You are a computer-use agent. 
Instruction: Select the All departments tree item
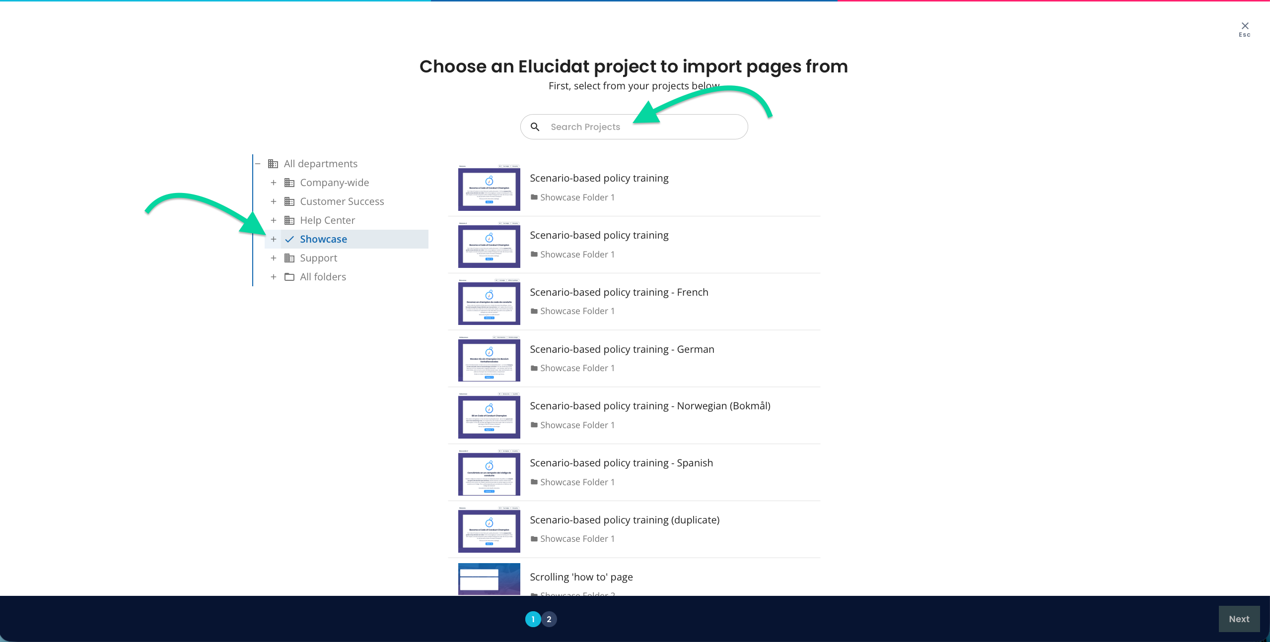tap(321, 164)
